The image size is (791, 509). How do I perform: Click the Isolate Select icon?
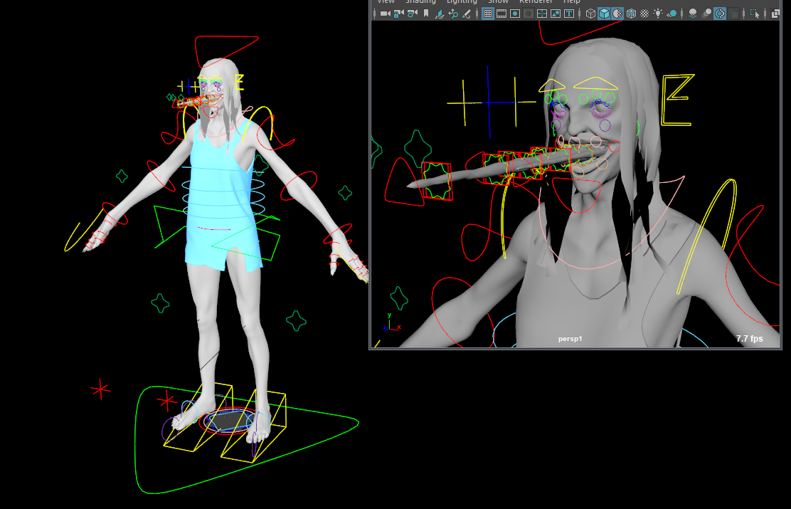click(x=755, y=14)
